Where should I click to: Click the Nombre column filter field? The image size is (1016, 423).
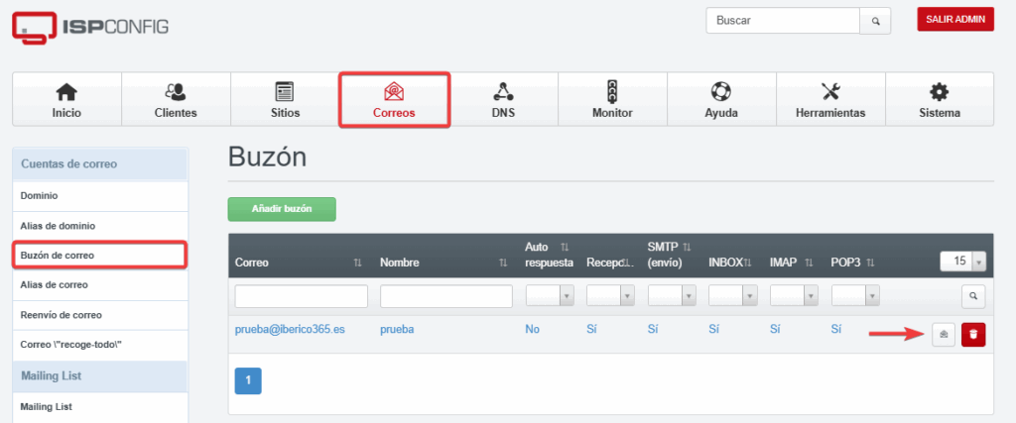[x=446, y=296]
